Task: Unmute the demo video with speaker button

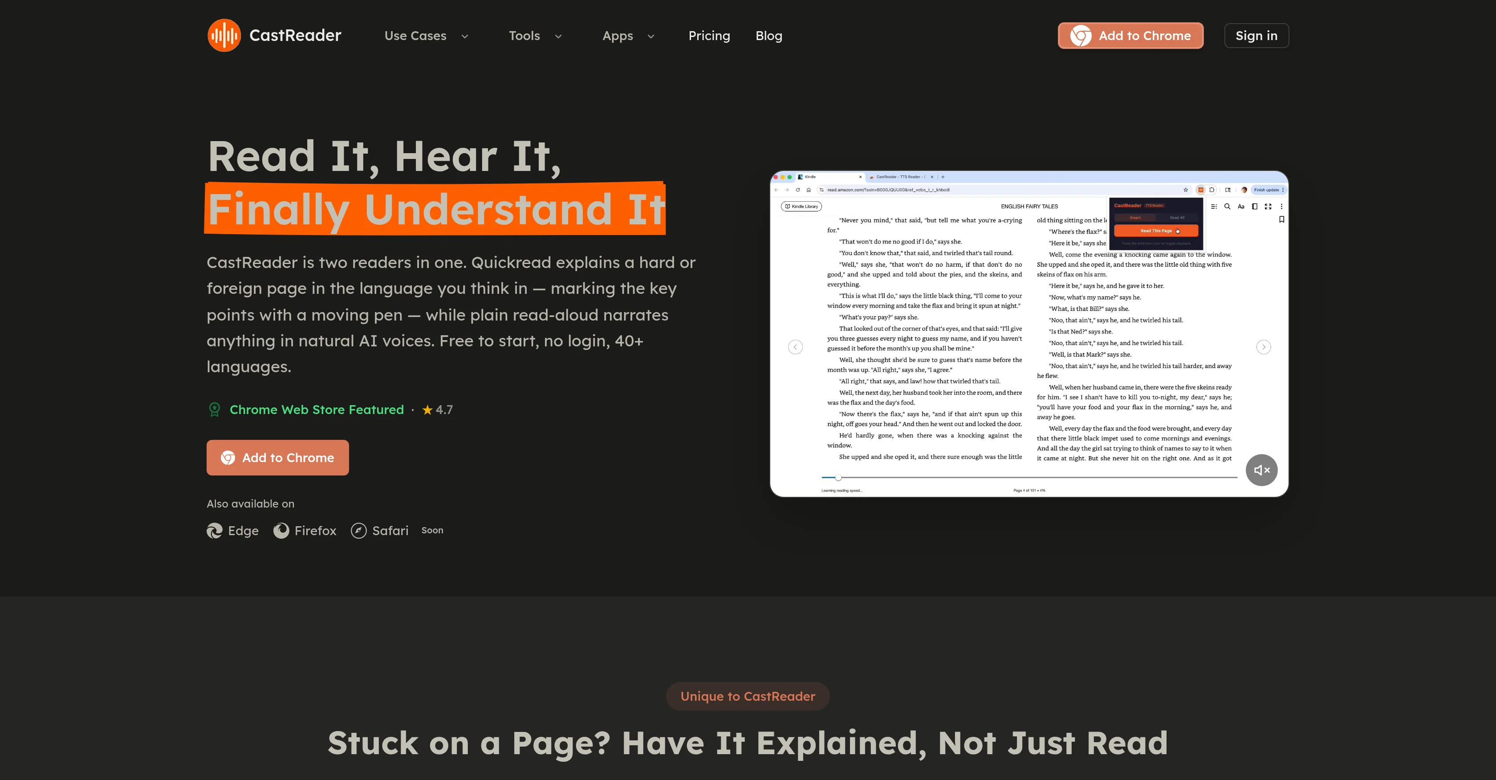Action: pos(1261,470)
